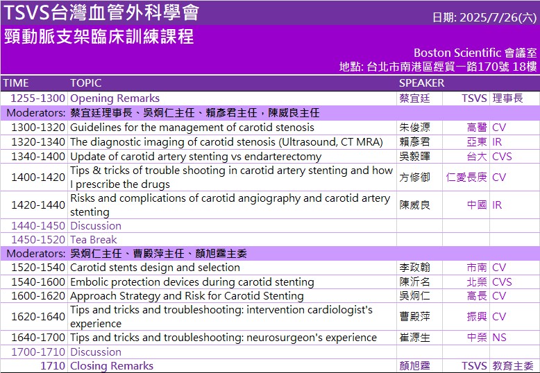
Task: Click Approach Strategy and Risk for Carotid Stenting
Action: (x=187, y=296)
